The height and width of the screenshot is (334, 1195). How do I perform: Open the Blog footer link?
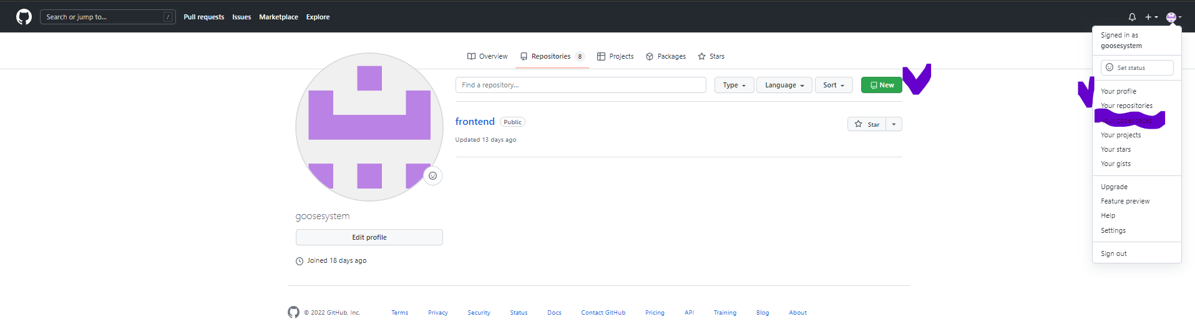pyautogui.click(x=763, y=313)
